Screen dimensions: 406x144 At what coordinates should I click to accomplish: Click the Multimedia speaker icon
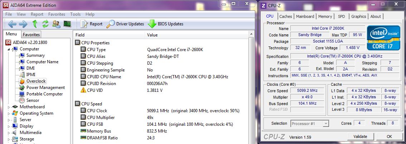click(15, 133)
